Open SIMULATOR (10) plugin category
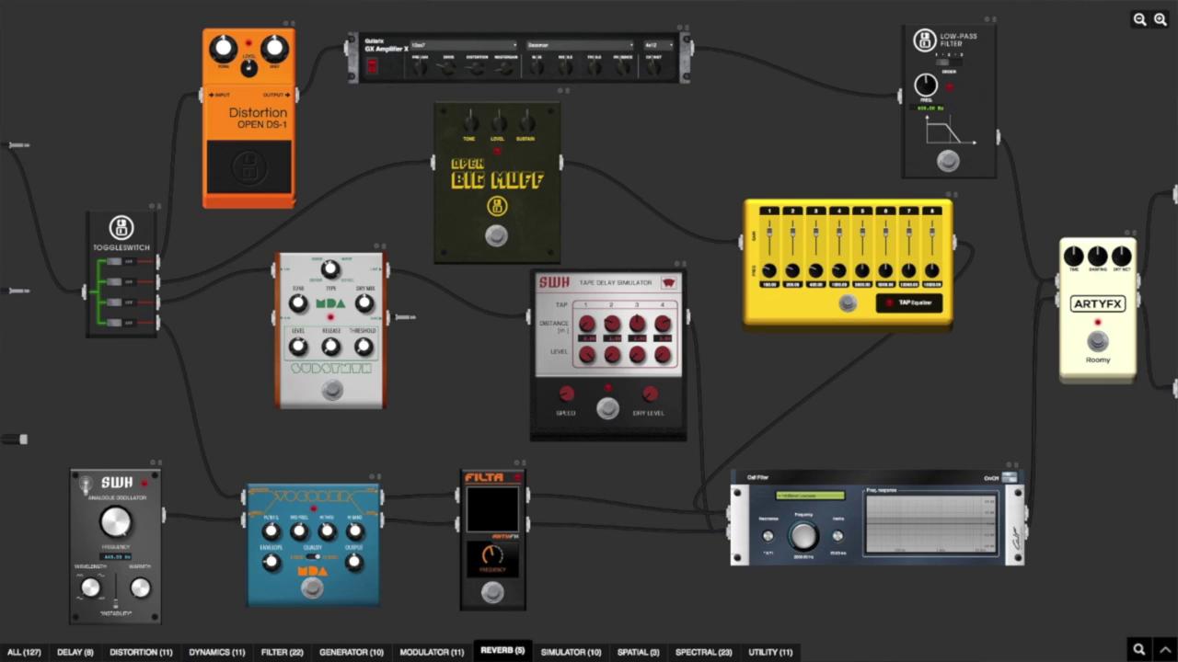 coord(571,652)
